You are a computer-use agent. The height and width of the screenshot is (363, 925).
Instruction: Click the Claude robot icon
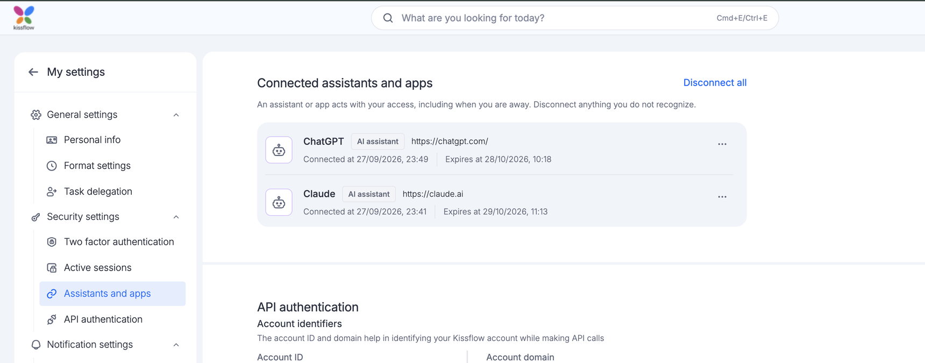click(279, 202)
